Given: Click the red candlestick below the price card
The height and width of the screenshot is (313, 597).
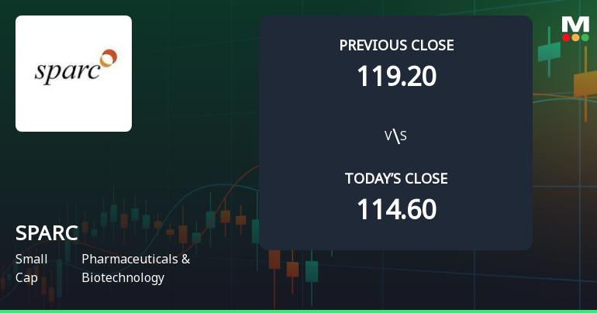Looking at the screenshot, I should click(274, 259).
